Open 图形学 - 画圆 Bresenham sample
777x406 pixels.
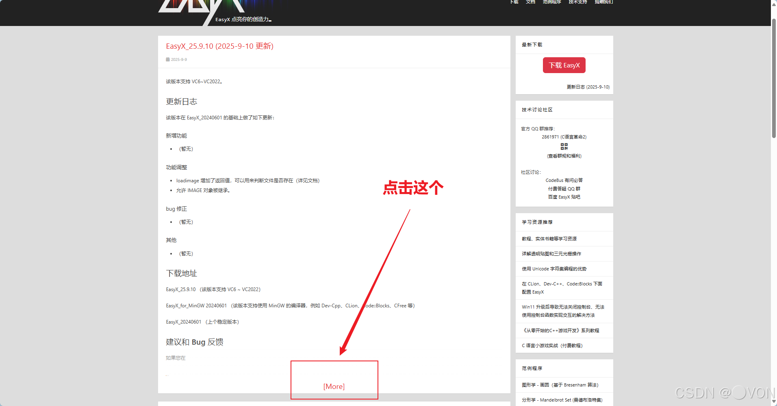click(x=560, y=385)
